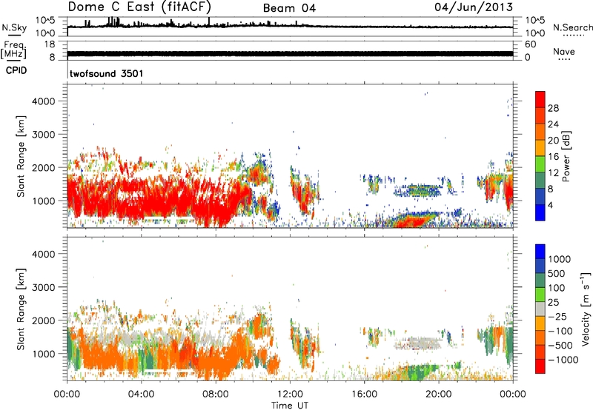Viewport: 593px width, 410px height.
Task: Select the "twofsound 3501" control program text
Action: [106, 73]
